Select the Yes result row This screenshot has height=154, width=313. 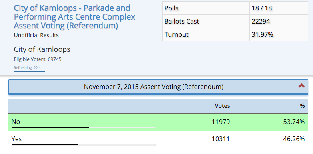[158, 139]
